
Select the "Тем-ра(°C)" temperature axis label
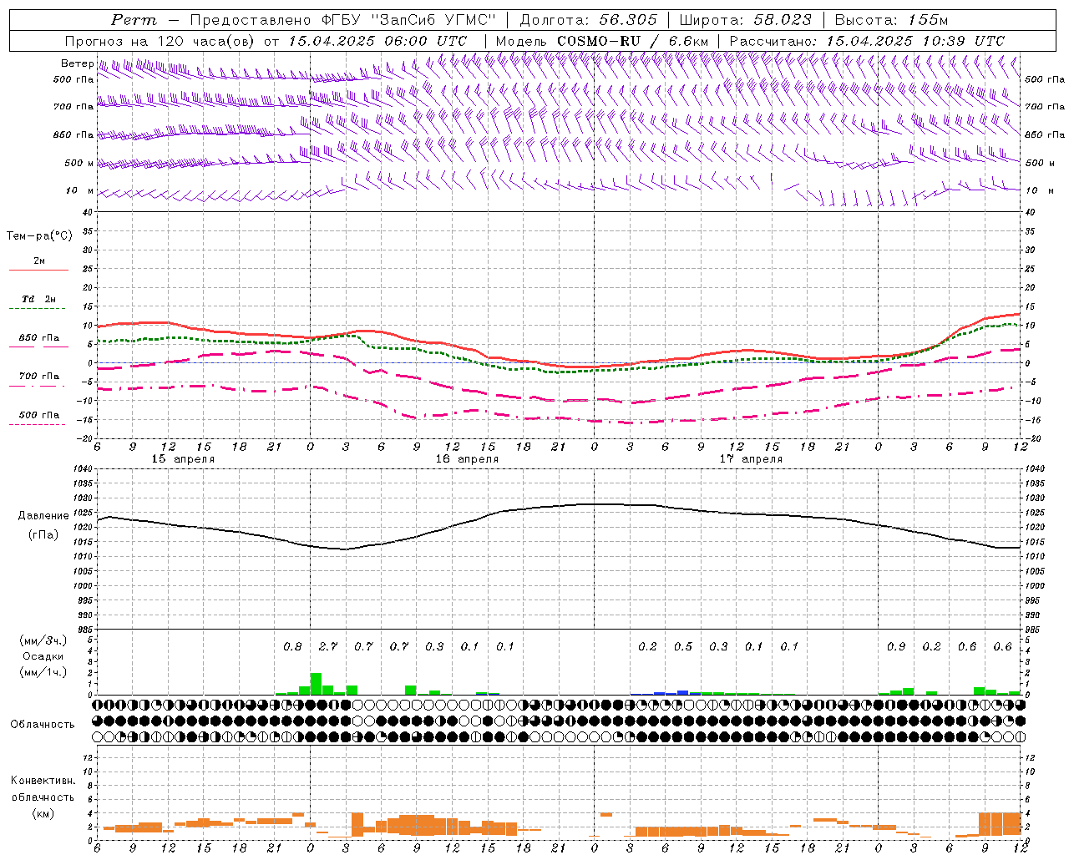click(39, 236)
